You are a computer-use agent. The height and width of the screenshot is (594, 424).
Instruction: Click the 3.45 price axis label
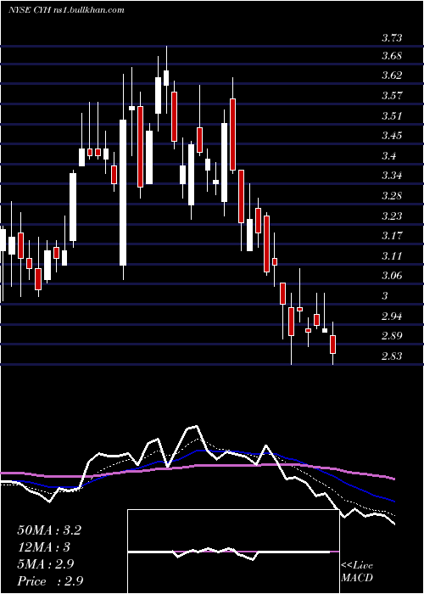click(x=392, y=136)
